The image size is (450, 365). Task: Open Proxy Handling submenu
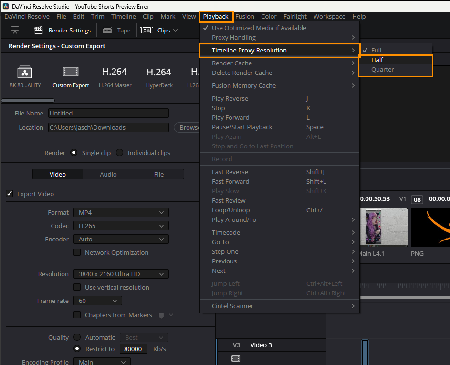280,38
